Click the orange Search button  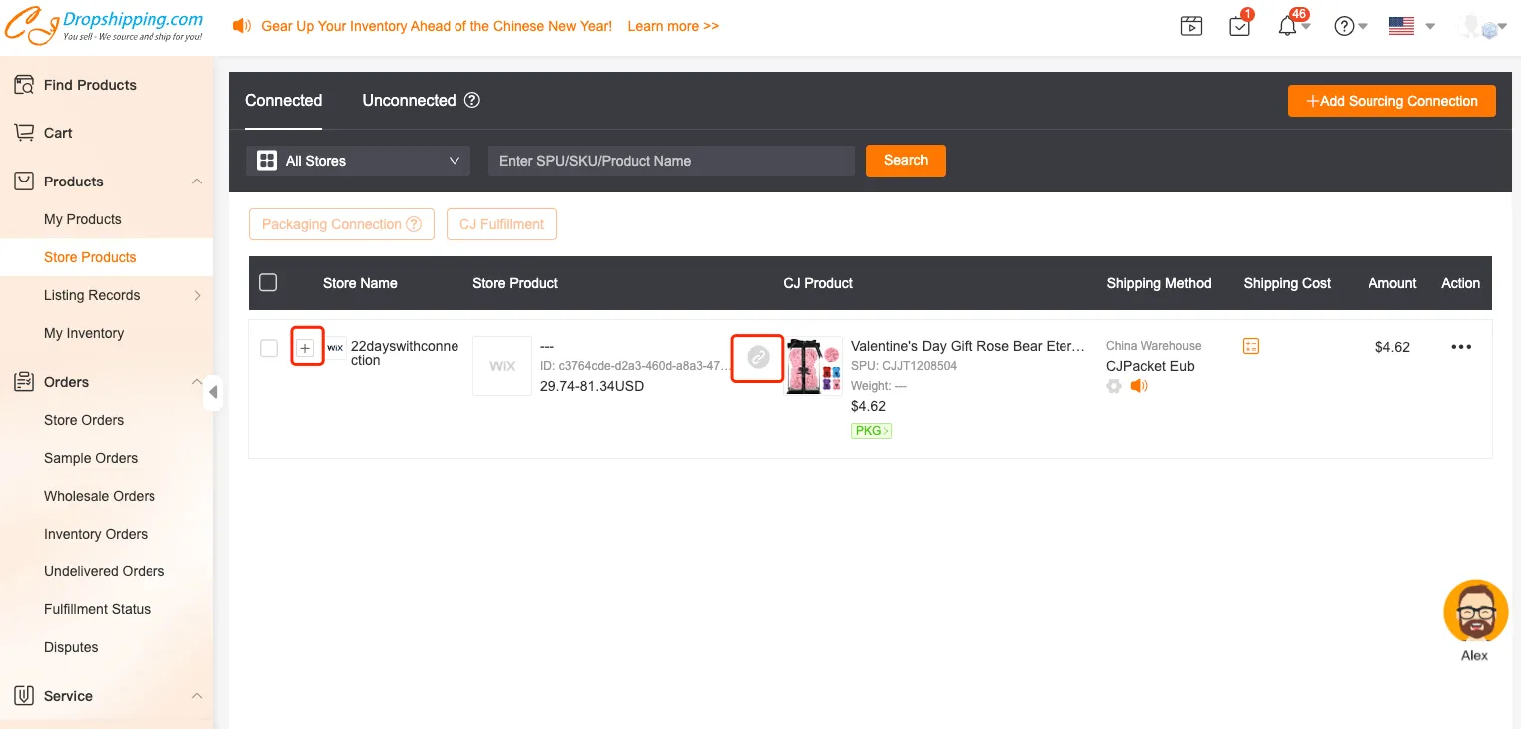(905, 160)
